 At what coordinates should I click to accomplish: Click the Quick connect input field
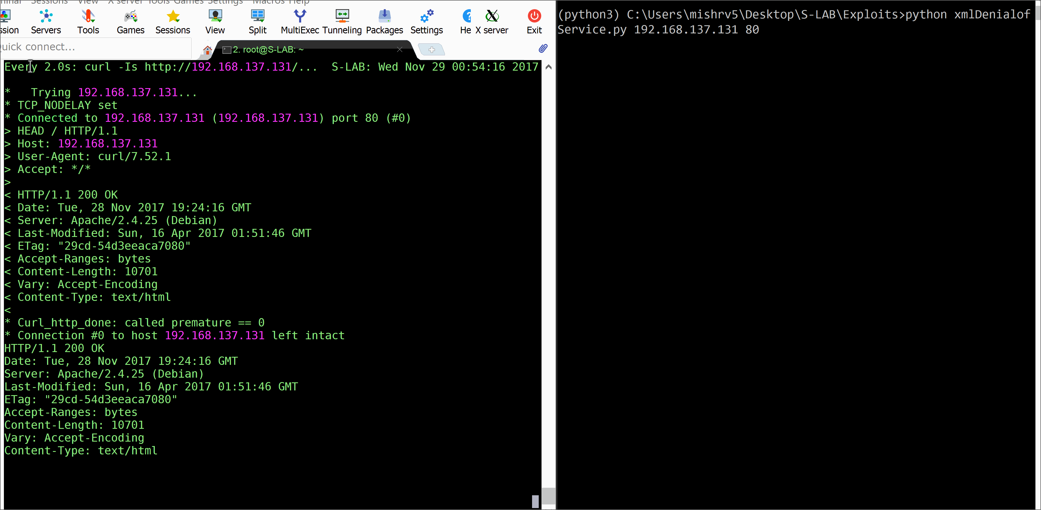tap(95, 47)
